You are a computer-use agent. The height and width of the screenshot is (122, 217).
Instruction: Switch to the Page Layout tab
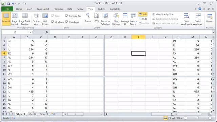coord(43,9)
